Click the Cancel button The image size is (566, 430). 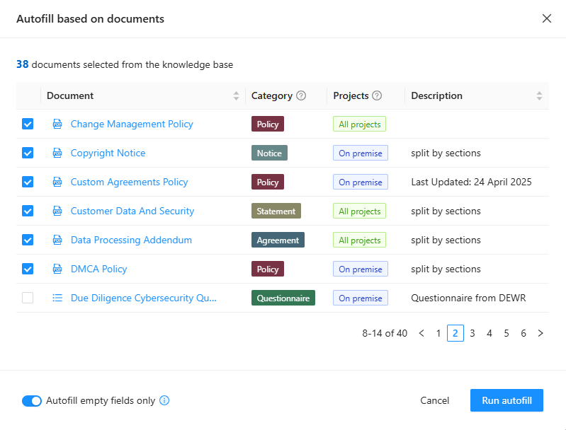coord(434,401)
